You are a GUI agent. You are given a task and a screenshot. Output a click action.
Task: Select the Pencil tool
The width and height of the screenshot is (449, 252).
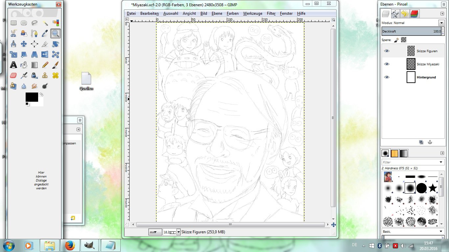coord(45,65)
